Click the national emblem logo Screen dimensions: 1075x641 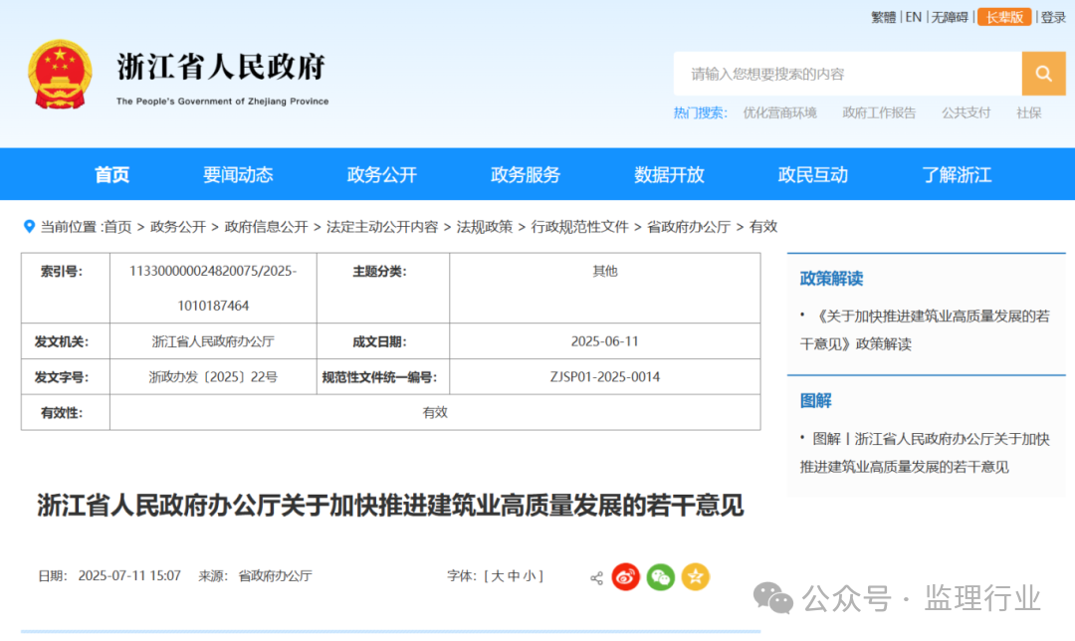(60, 74)
